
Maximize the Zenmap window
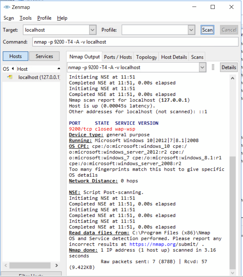pyautogui.click(x=213, y=7)
